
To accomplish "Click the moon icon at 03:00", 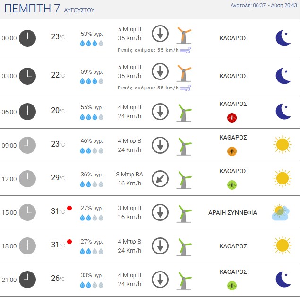I will click(x=283, y=76).
